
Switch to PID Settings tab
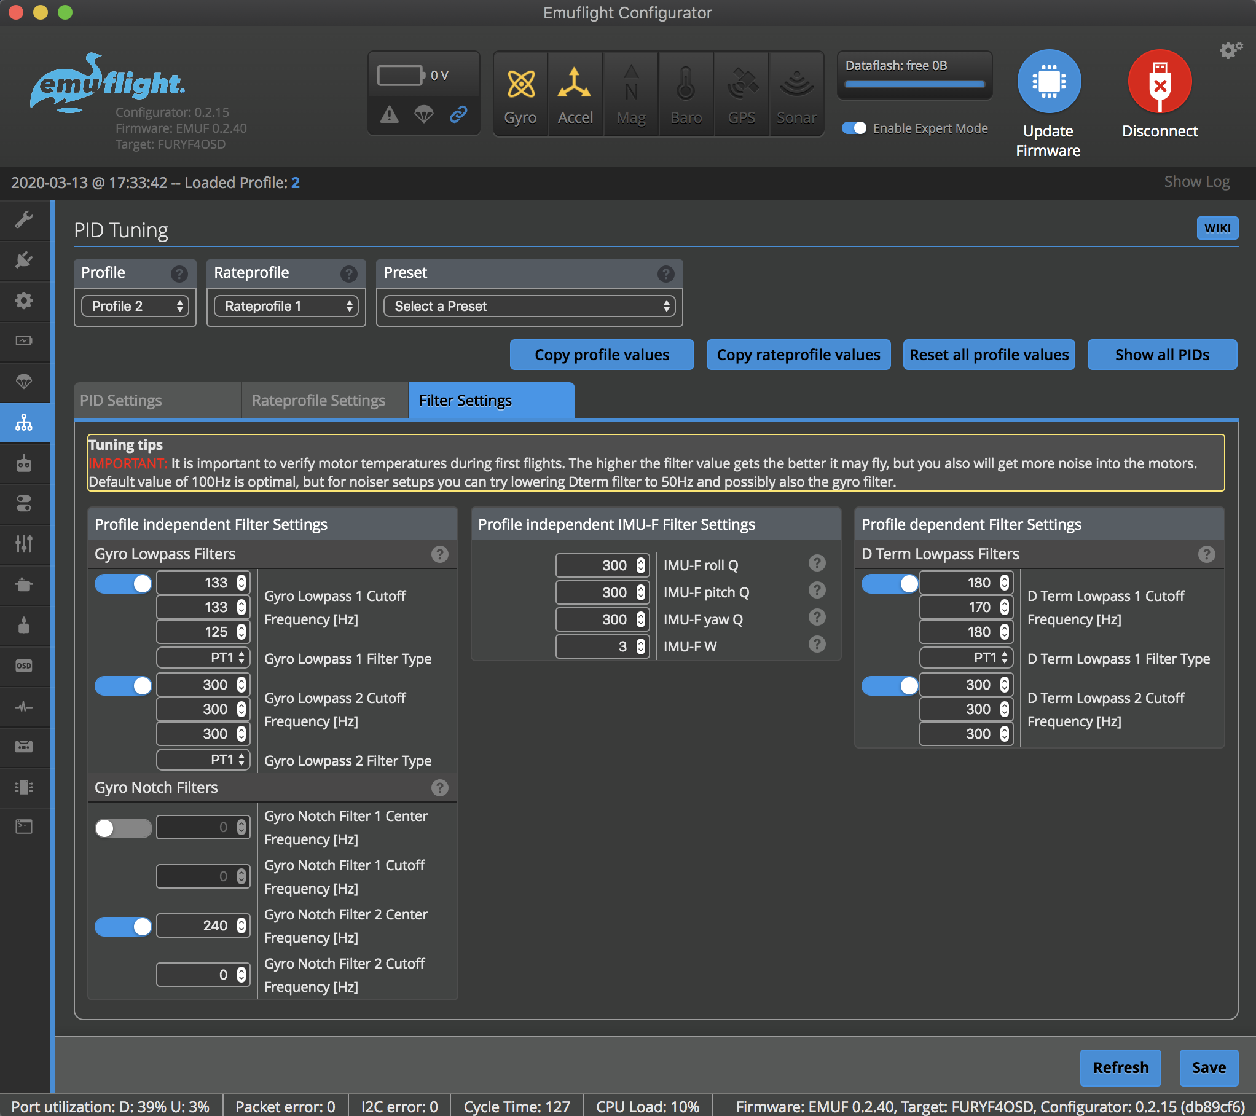[157, 401]
